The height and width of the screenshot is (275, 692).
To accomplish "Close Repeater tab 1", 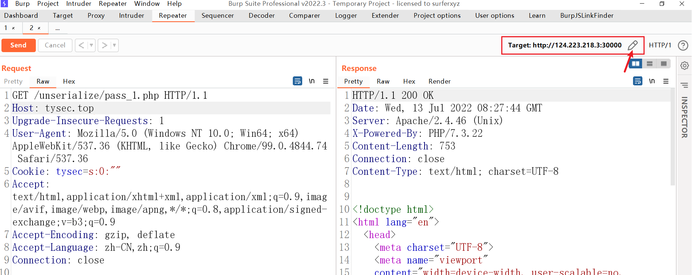I will (13, 28).
